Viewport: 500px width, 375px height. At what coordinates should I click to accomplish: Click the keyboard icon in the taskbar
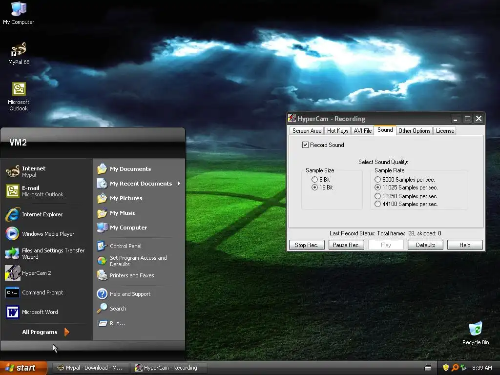click(x=428, y=368)
